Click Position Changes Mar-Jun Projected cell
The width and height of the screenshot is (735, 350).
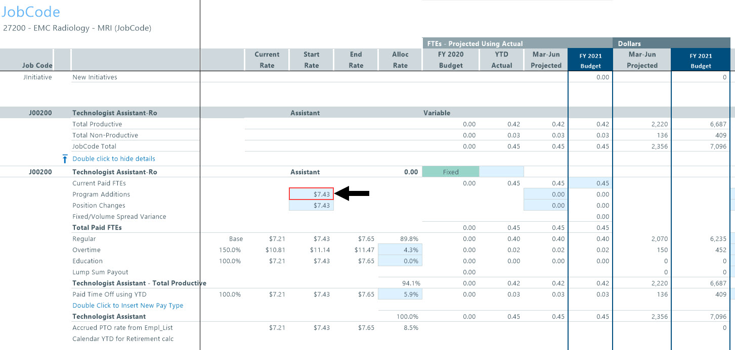546,206
